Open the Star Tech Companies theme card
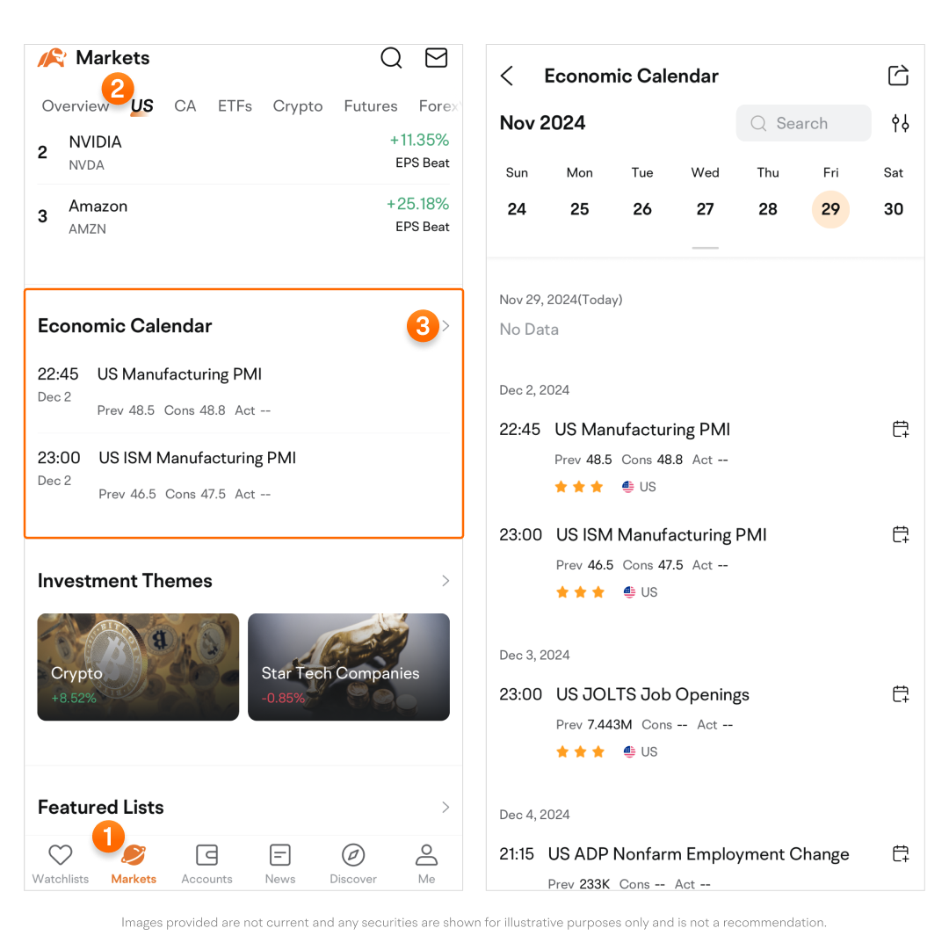This screenshot has width=949, height=950. pyautogui.click(x=349, y=667)
